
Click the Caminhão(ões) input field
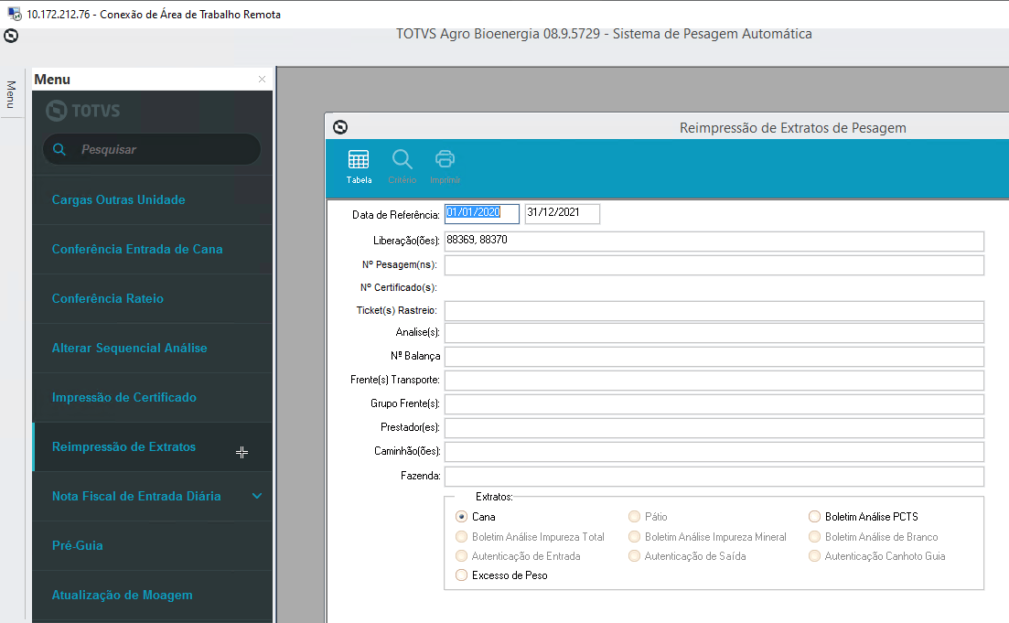[714, 452]
